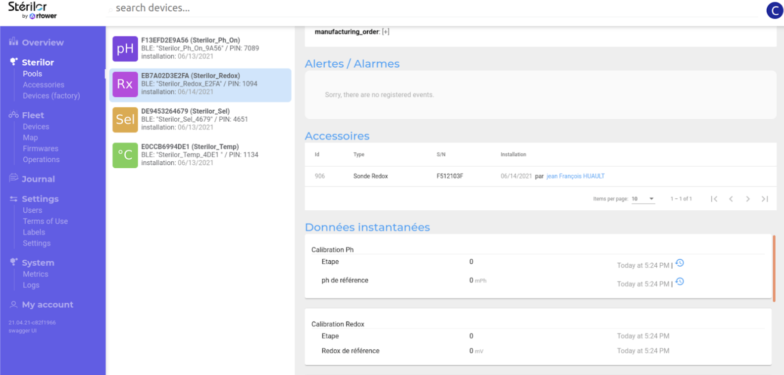The image size is (784, 375).
Task: Open Devices (factory) menu item
Action: (51, 95)
